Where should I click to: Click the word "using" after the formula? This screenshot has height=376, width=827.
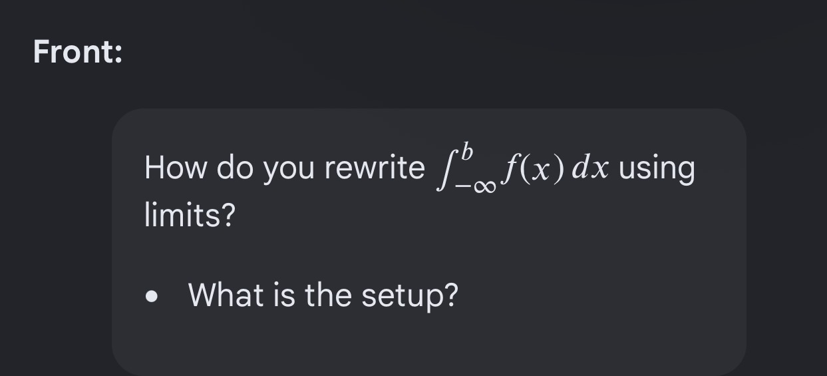pos(657,169)
